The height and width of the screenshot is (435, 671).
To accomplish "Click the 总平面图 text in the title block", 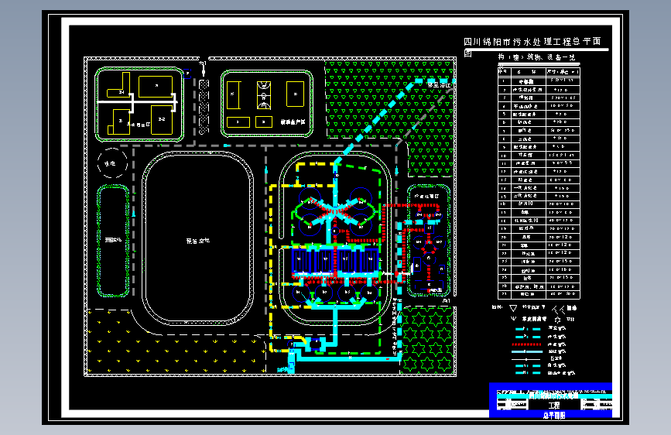I will (x=554, y=416).
